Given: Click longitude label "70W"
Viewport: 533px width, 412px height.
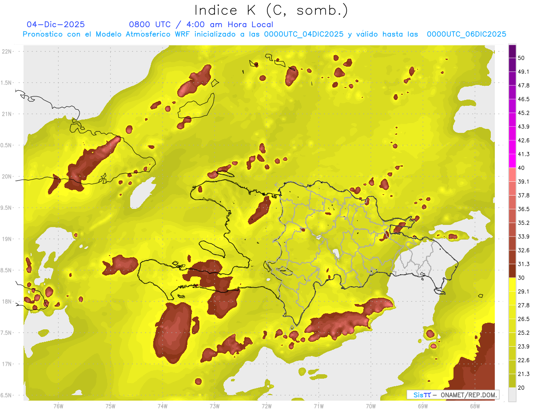Looking at the screenshot, I should pyautogui.click(x=370, y=406).
